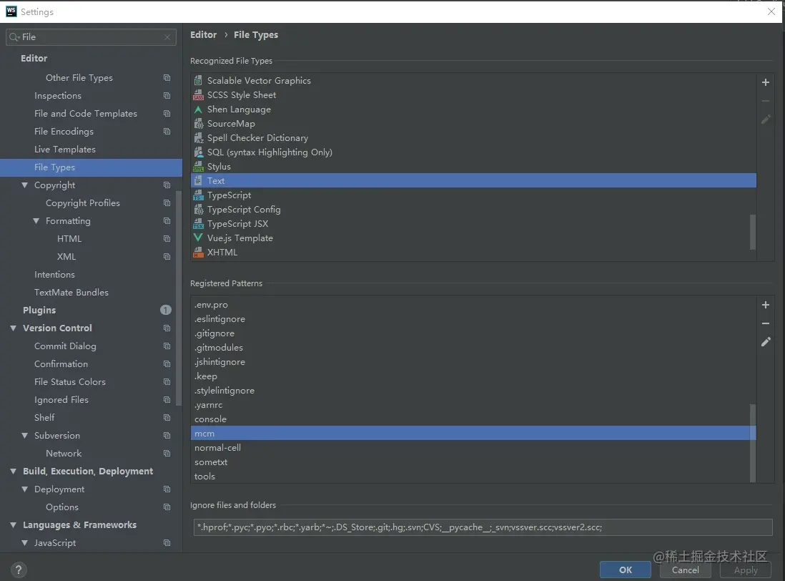The height and width of the screenshot is (581, 785).
Task: Open File and Code Templates settings
Action: 86,114
